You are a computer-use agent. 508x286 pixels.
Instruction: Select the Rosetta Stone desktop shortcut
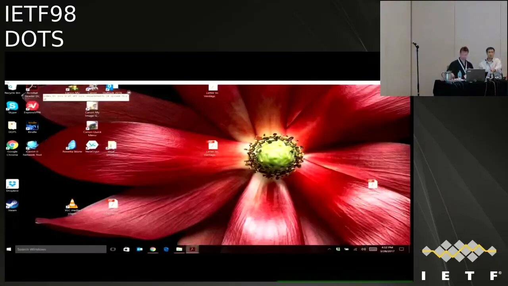[72, 147]
